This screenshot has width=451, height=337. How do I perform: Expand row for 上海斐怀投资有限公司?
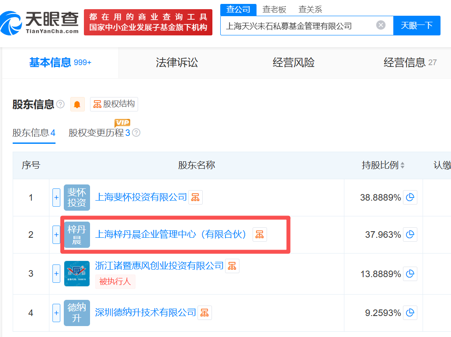click(x=56, y=198)
